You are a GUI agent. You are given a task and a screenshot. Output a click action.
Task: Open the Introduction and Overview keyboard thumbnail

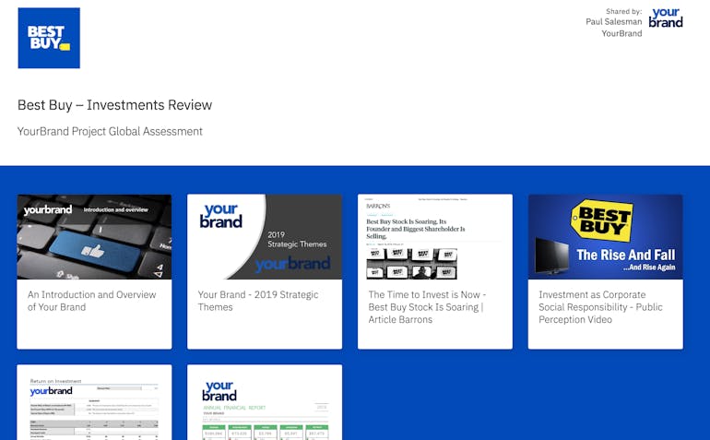coord(94,237)
